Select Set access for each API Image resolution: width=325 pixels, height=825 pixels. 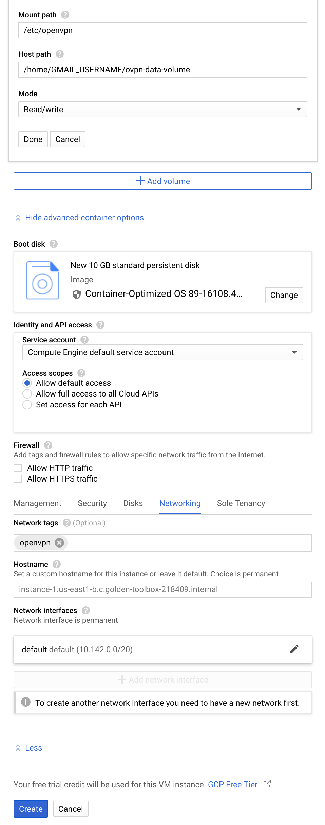coord(27,405)
